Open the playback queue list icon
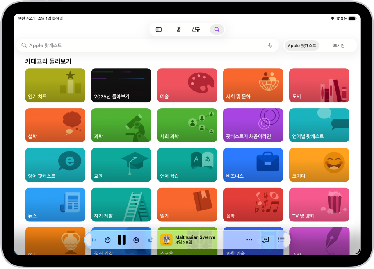Viewport: 374px width, 269px height. [281, 240]
